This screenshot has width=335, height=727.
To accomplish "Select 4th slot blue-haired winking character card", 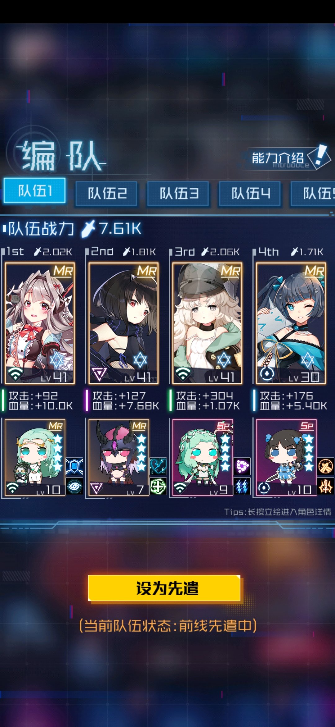I will click(x=291, y=323).
